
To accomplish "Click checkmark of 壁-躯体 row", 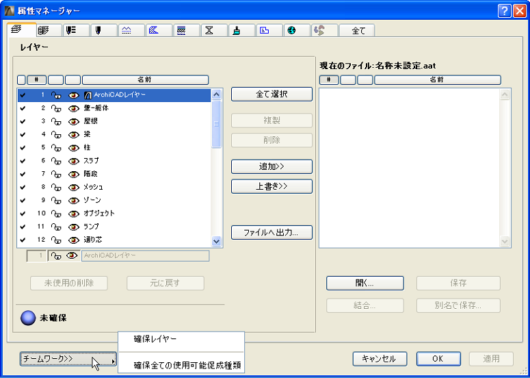I will coord(23,109).
